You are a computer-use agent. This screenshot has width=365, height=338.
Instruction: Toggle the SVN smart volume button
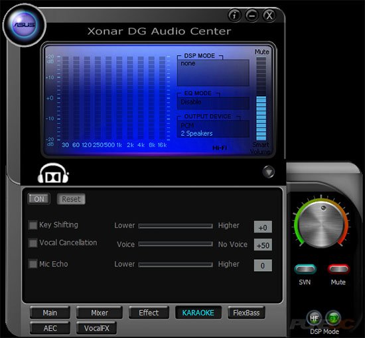coord(305,269)
